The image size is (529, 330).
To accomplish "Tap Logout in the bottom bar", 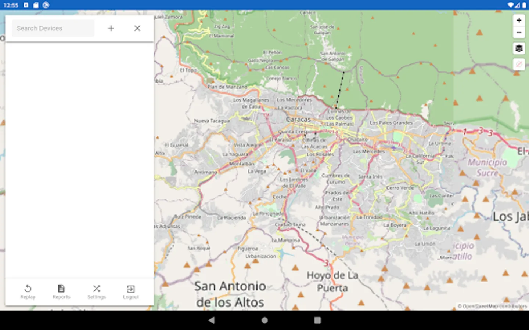I will click(x=131, y=292).
